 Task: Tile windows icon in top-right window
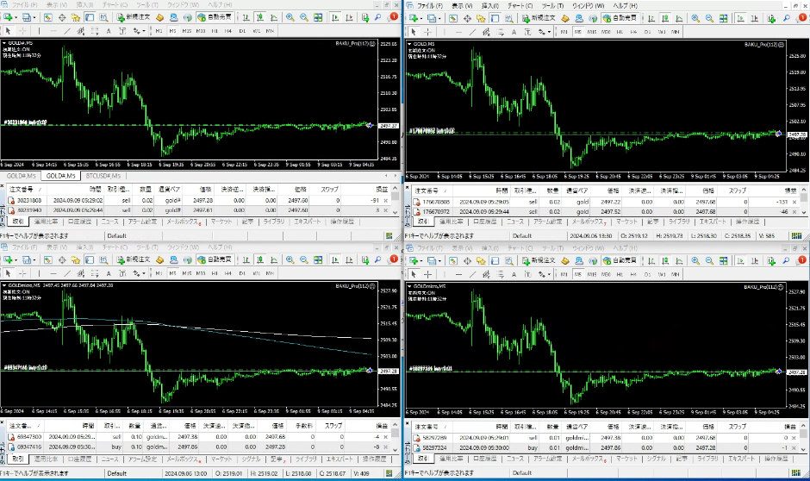pos(723,18)
